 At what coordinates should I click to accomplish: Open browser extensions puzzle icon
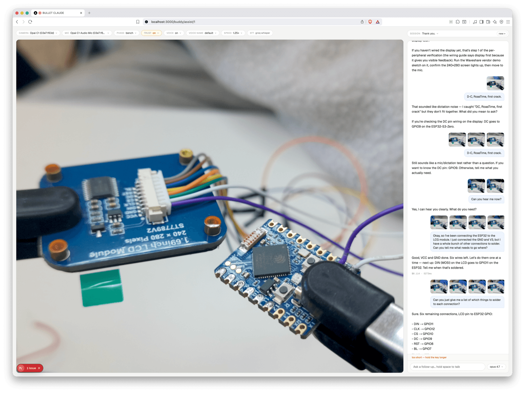pyautogui.click(x=458, y=22)
